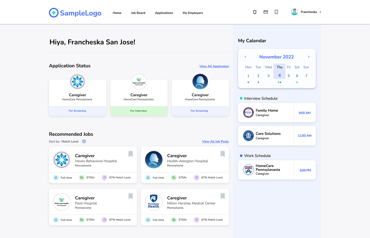Select Saturday 6 in the calendar

pos(297,76)
